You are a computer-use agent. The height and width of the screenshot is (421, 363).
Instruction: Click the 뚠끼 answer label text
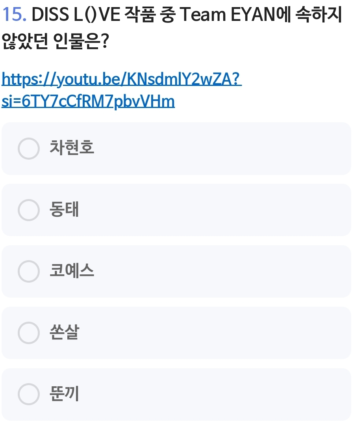64,393
